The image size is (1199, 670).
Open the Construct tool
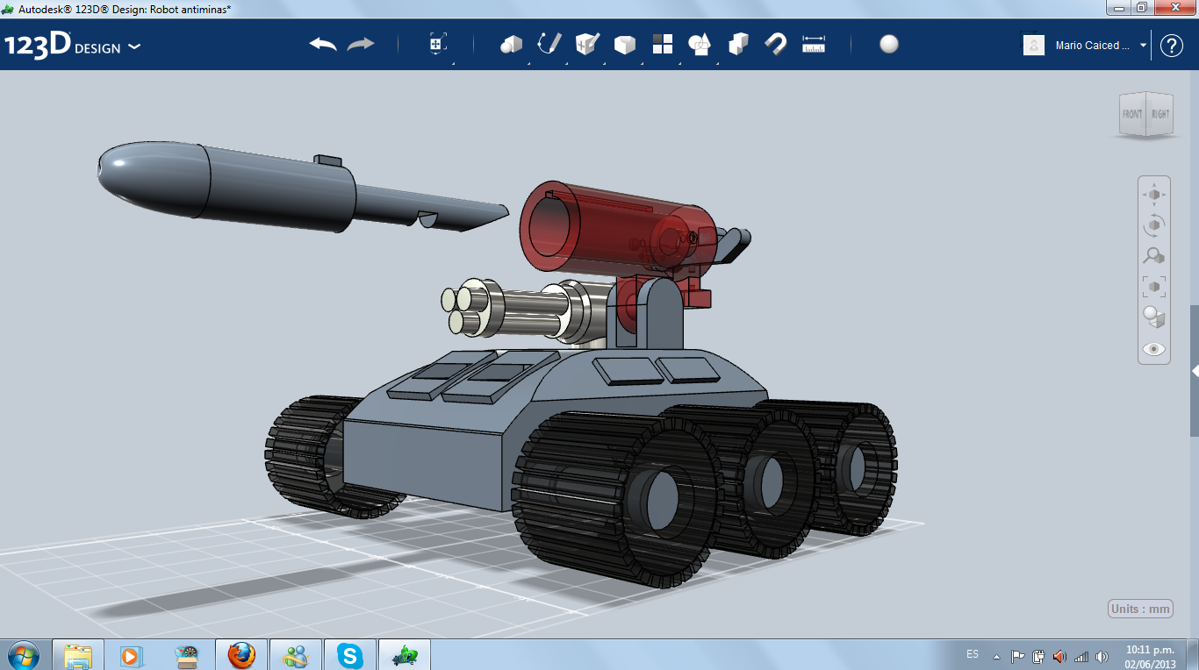click(x=587, y=44)
